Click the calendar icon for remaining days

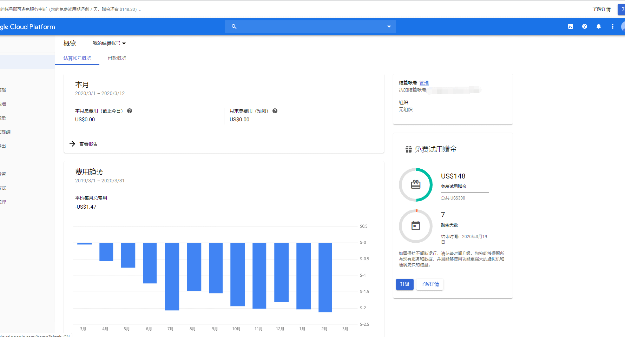[416, 226]
